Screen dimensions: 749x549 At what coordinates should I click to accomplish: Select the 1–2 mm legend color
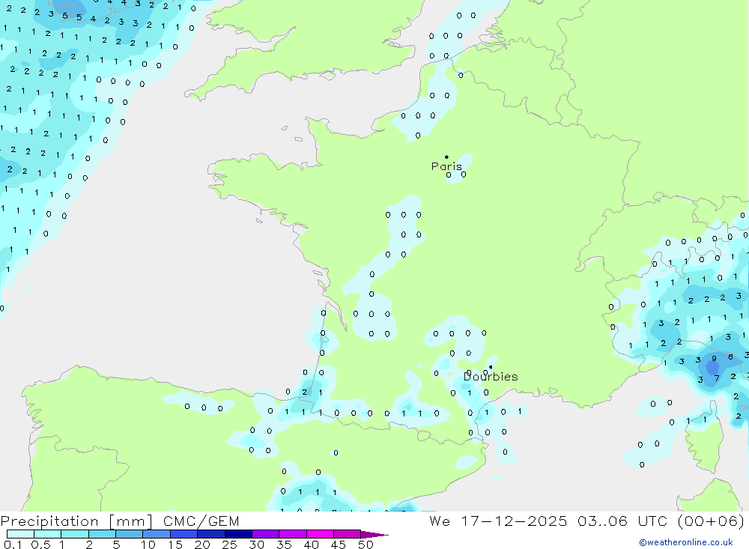pyautogui.click(x=75, y=534)
